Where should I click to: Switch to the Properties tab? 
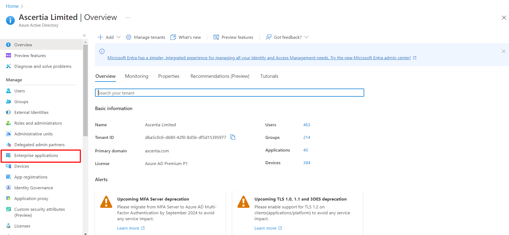tap(169, 76)
